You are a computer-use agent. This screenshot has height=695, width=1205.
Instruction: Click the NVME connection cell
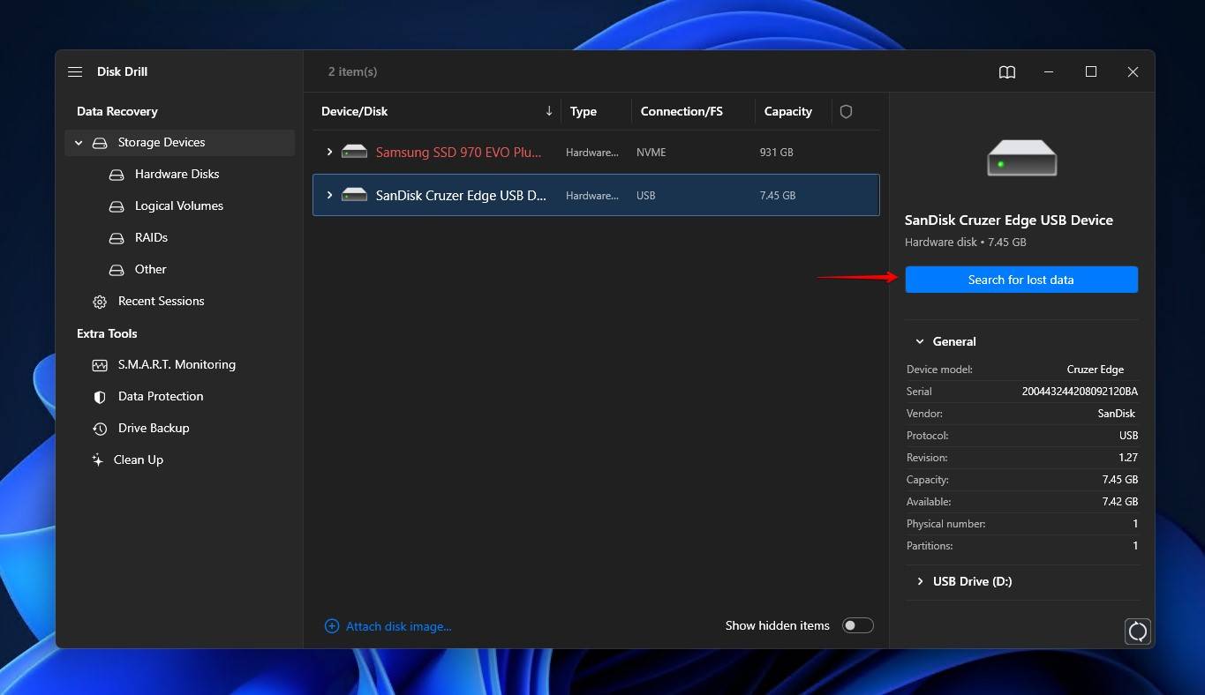(x=651, y=153)
